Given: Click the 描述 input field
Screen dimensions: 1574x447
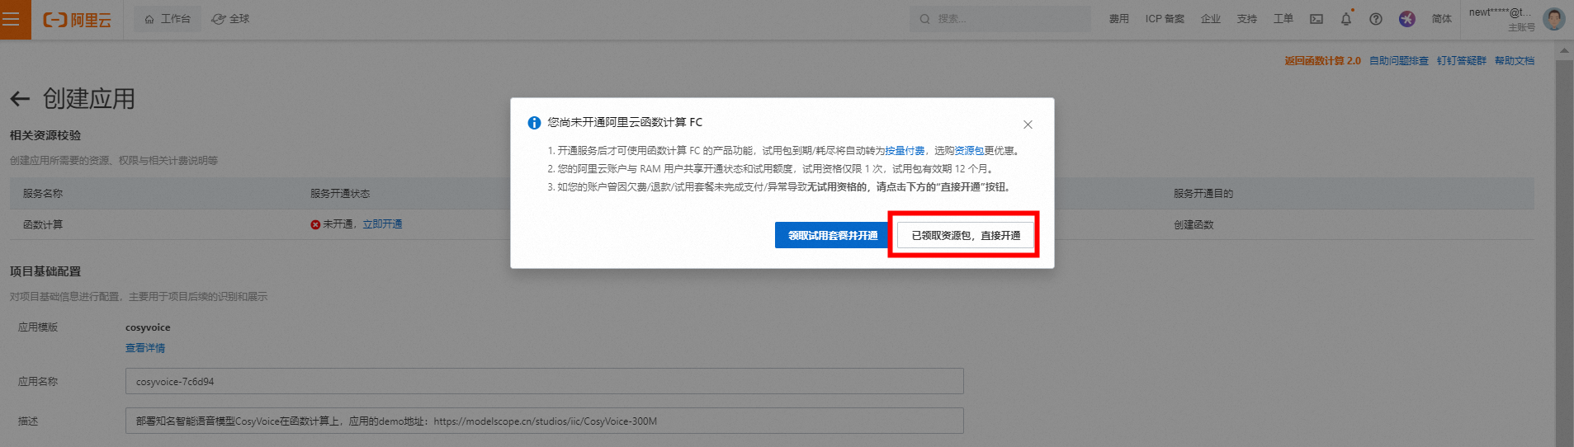Looking at the screenshot, I should pyautogui.click(x=544, y=421).
